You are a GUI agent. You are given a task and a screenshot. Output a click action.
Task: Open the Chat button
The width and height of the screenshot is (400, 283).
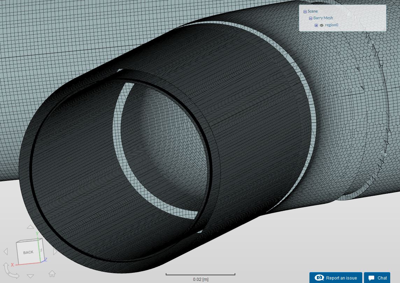377,278
